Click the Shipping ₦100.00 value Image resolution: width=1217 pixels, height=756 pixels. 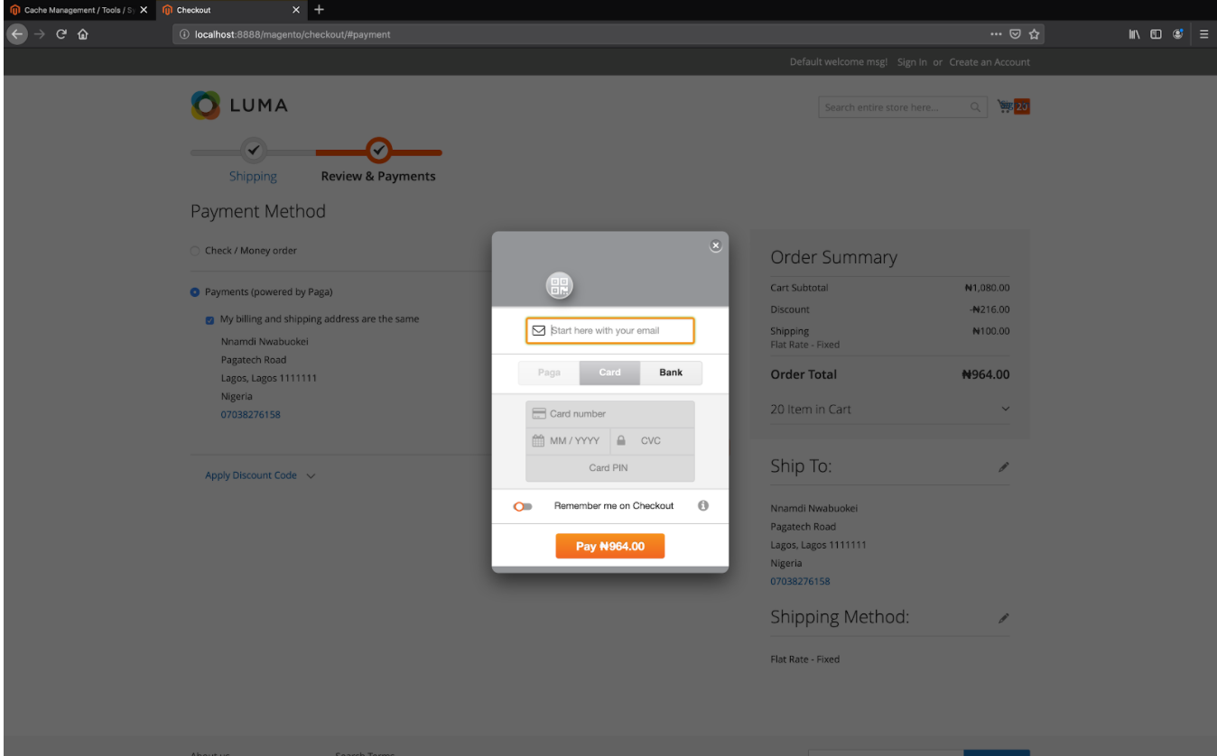[x=990, y=331]
